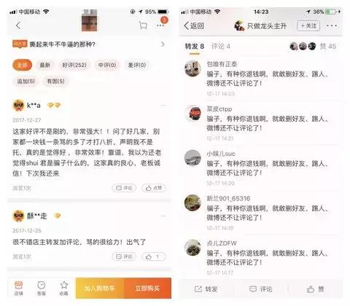
Task: Tap the 转发 share icon in the bottom bar
Action: [206, 289]
